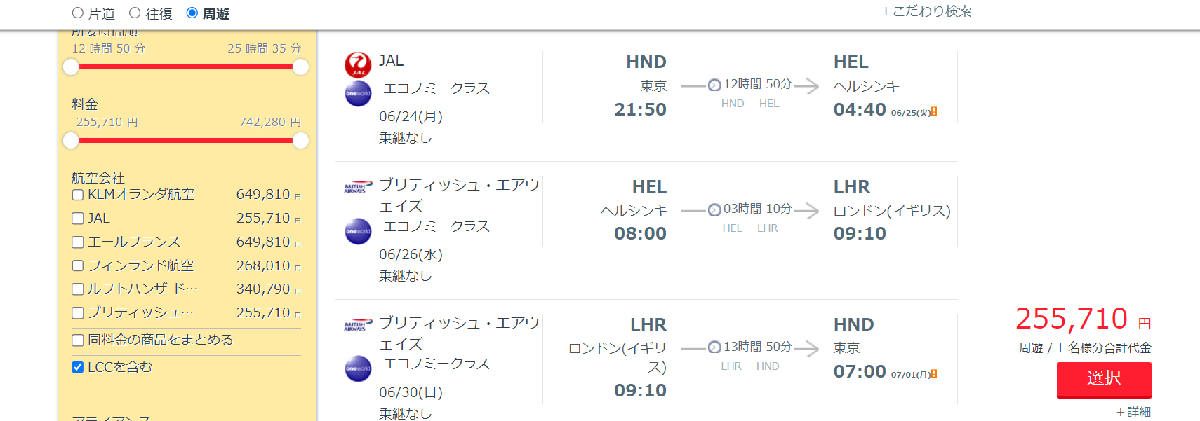Click the JAL airline logo icon
1200x421 pixels.
click(x=358, y=64)
